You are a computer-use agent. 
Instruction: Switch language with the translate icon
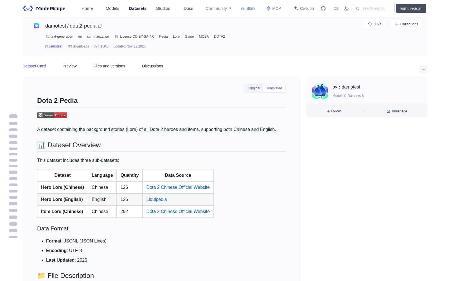[x=346, y=8]
